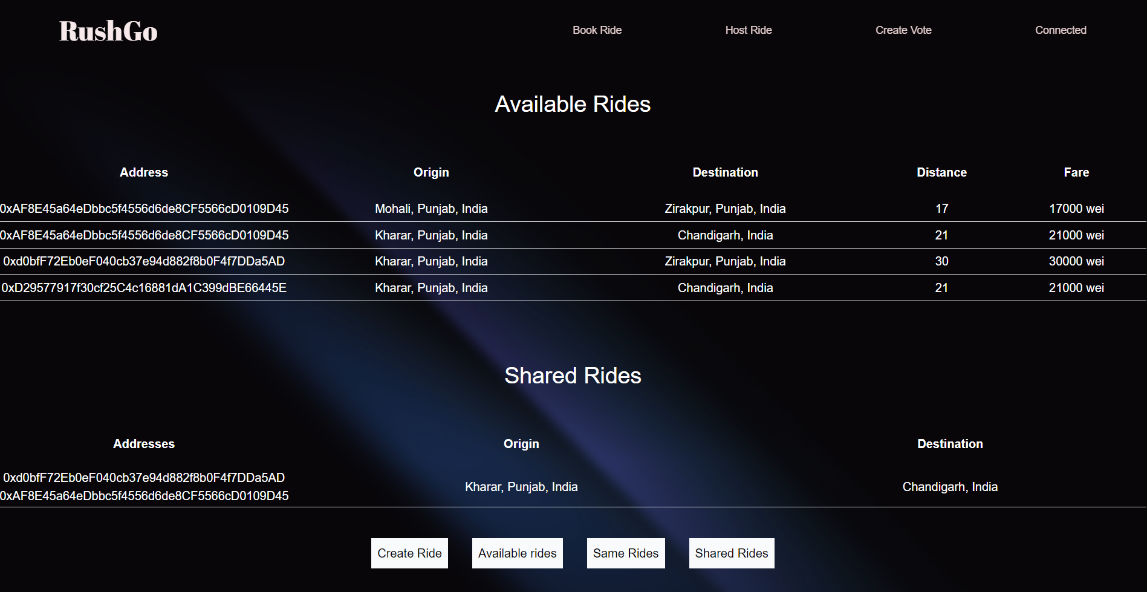Open the Host Ride menu item

(748, 30)
